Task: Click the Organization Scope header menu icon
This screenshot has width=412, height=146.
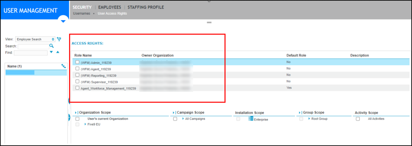Action: pos(77,113)
